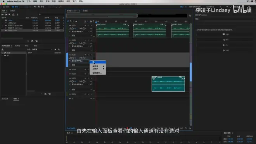Image resolution: width=256 pixels, height=144 pixels.
Task: Open the 立体声 submenu in the popup
Action: 98,69
